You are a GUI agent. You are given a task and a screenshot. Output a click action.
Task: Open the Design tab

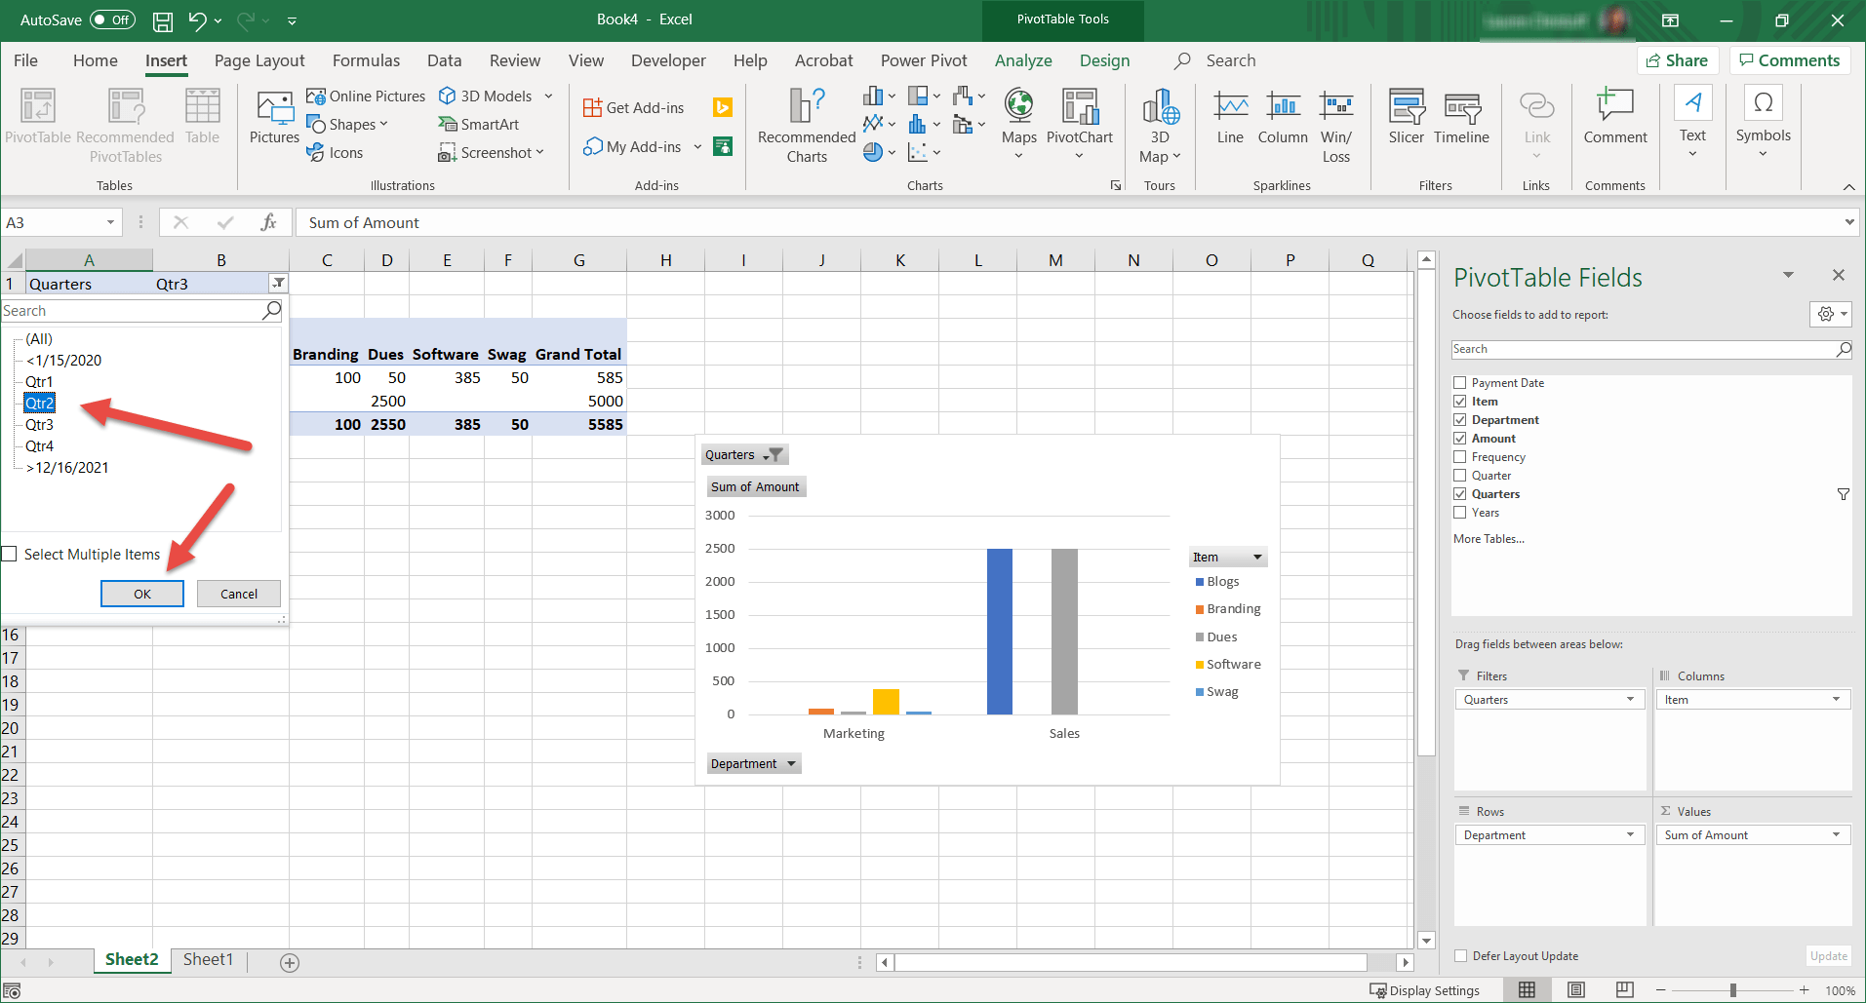click(x=1104, y=60)
